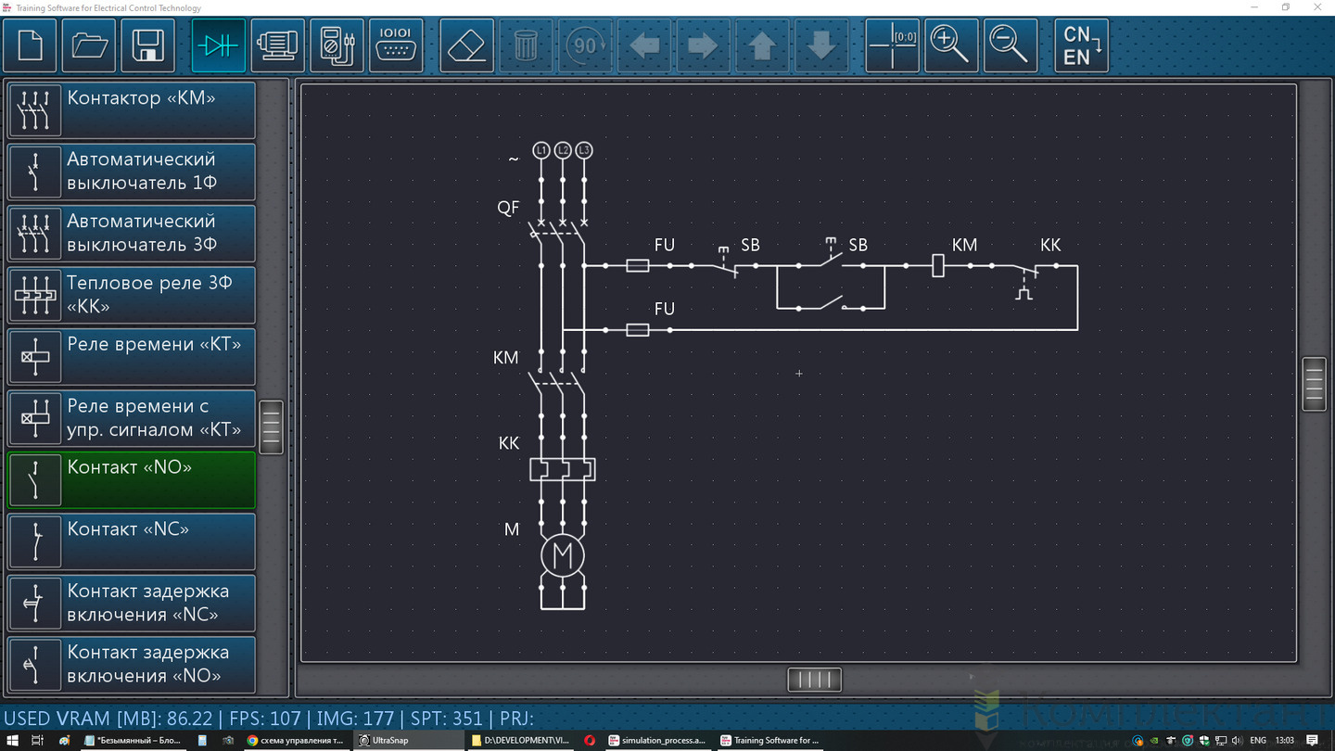Select the diode components category icon
Viewport: 1335px width, 751px height.
point(219,45)
